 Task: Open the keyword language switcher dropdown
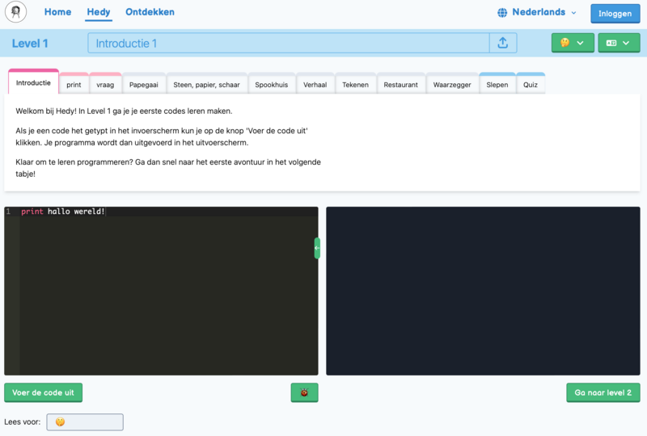click(619, 44)
